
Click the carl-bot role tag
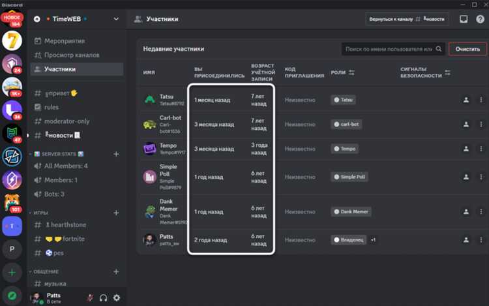[346, 124]
